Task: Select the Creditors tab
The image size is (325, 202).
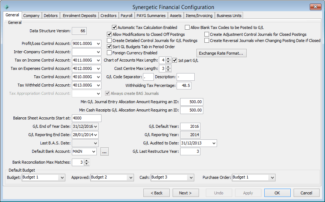Action: pyautogui.click(x=108, y=16)
